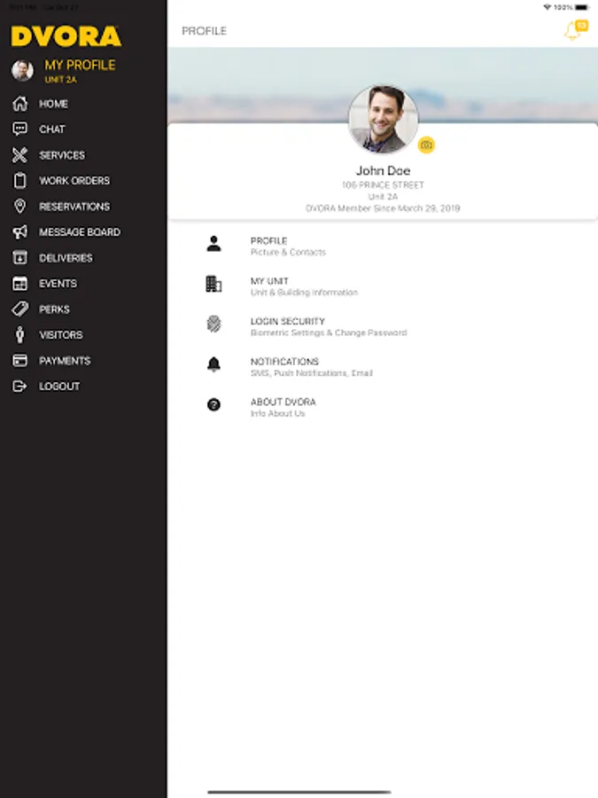
Task: Tap the Wi-Fi indicator in status bar
Action: (548, 7)
